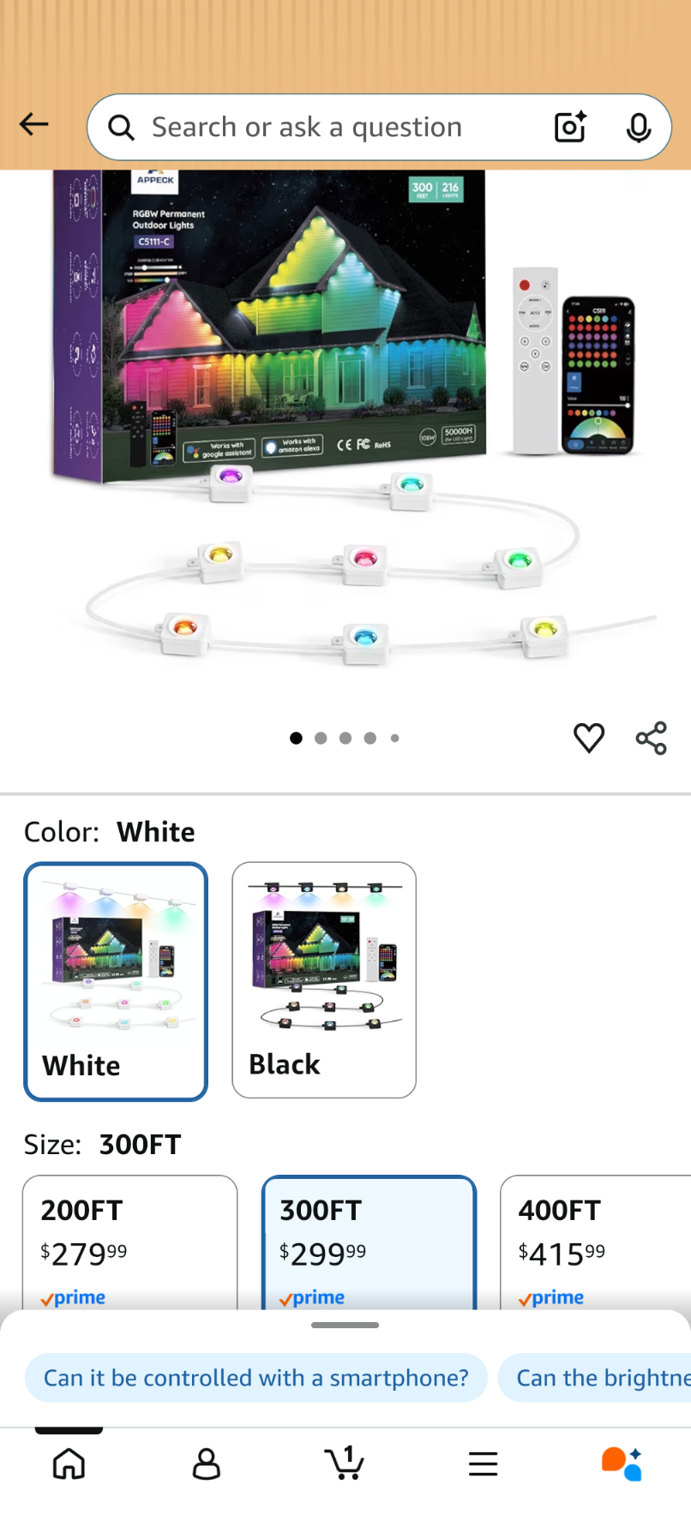This screenshot has width=691, height=1538.
Task: Tap the "Can the brightne…" suggestion chip
Action: (x=595, y=1378)
